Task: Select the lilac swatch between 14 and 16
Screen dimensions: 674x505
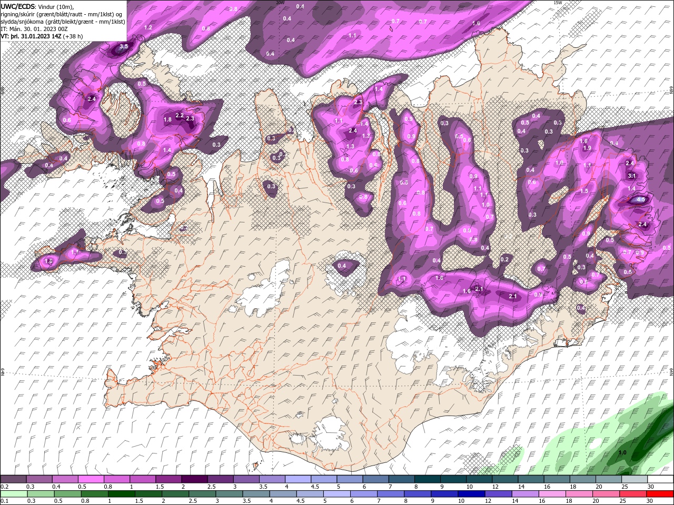Action: pyautogui.click(x=526, y=493)
